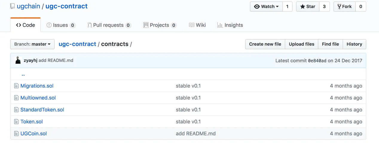Open zyayhj author link
This screenshot has width=379, height=152.
tap(30, 60)
